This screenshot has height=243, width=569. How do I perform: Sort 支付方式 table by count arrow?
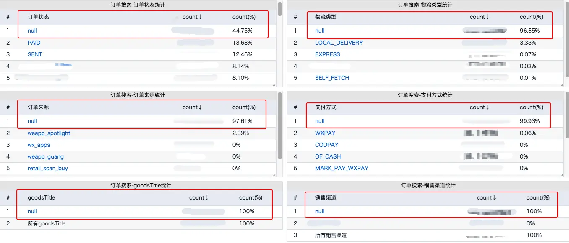[488, 107]
